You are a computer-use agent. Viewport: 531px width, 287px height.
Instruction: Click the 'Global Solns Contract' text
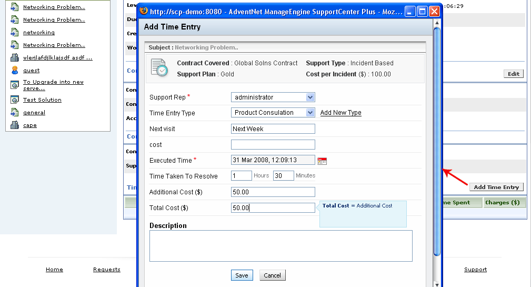[x=266, y=63]
